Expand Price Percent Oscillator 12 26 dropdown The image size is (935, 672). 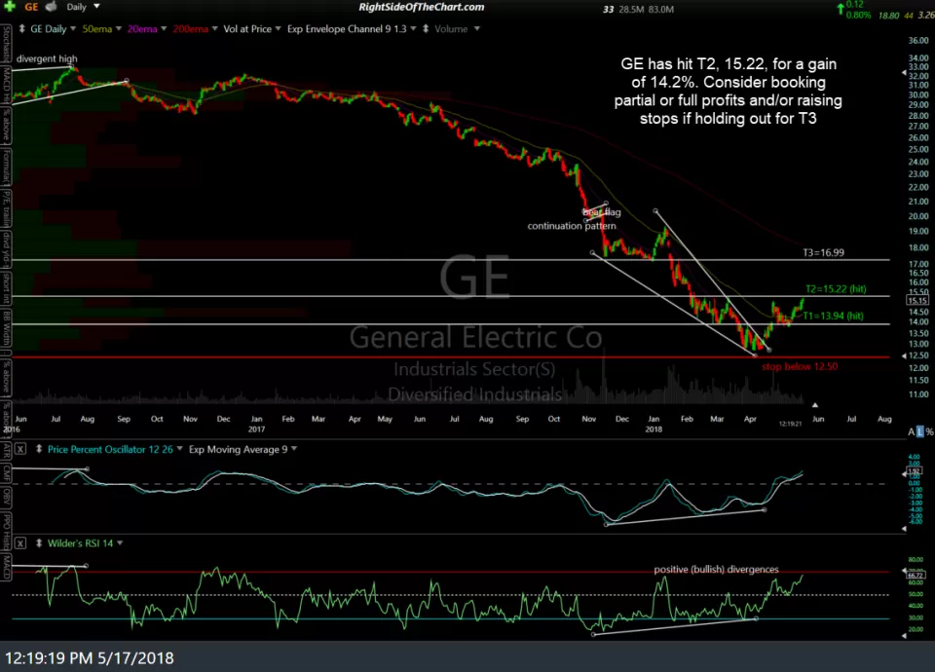pyautogui.click(x=179, y=449)
